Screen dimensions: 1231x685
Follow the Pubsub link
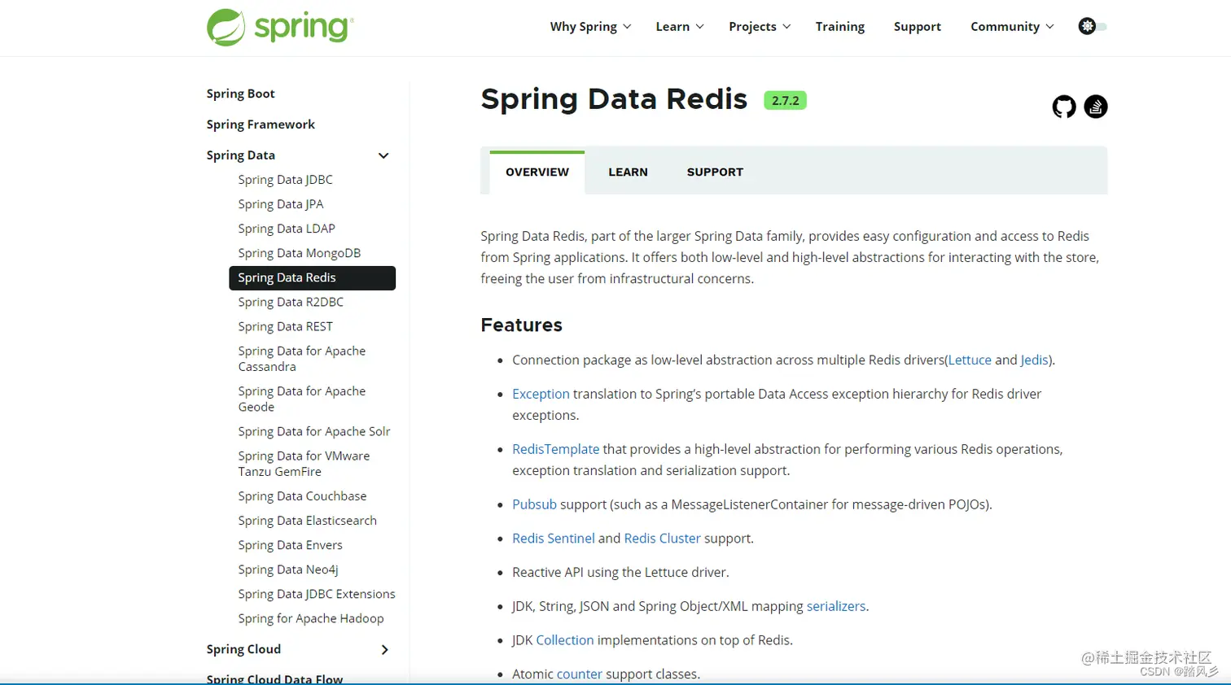tap(534, 504)
